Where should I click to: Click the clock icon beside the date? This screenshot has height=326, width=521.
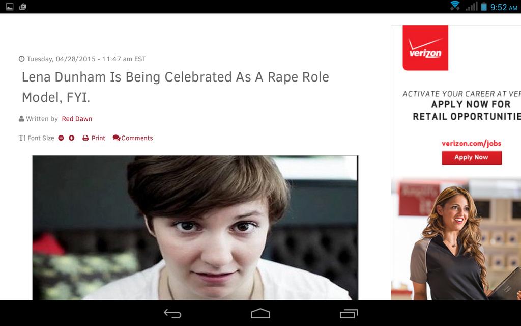21,59
